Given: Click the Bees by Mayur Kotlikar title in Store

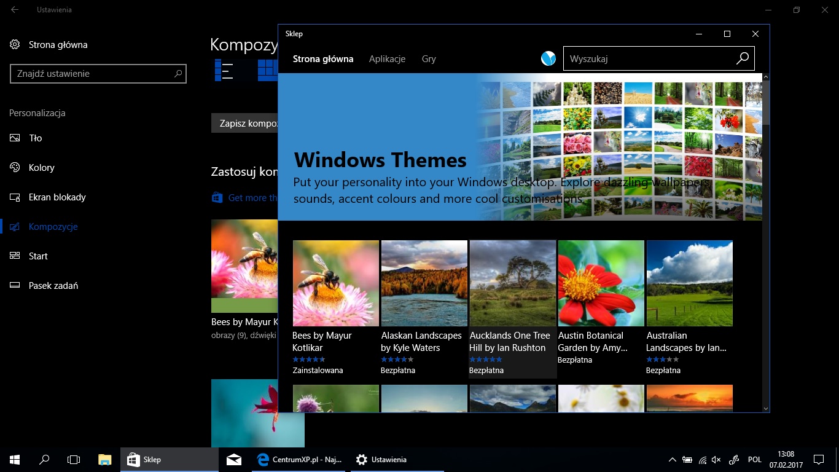Looking at the screenshot, I should [x=322, y=342].
